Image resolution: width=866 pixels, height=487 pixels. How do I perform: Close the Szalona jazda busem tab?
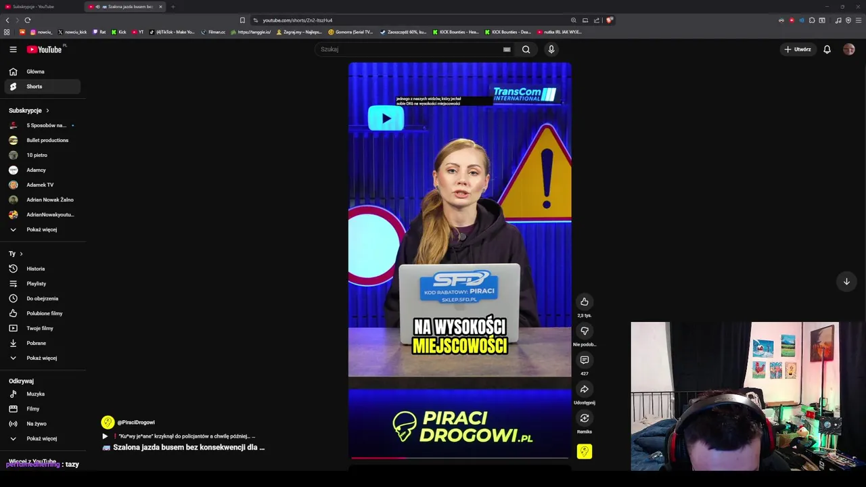click(x=160, y=7)
